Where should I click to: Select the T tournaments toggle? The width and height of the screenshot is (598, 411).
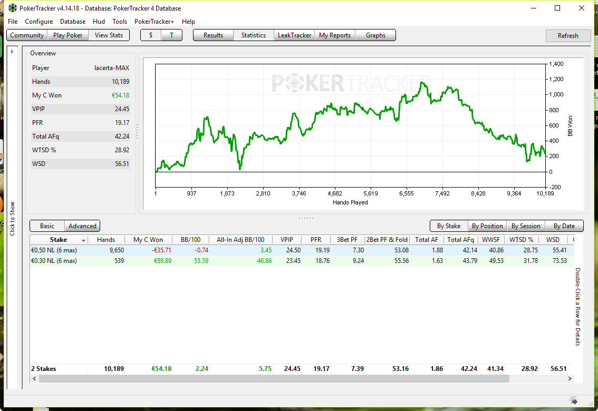coord(171,35)
